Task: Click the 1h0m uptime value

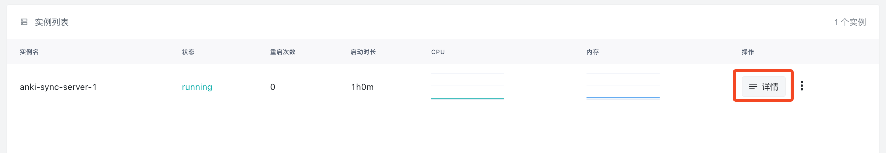Action: 362,87
